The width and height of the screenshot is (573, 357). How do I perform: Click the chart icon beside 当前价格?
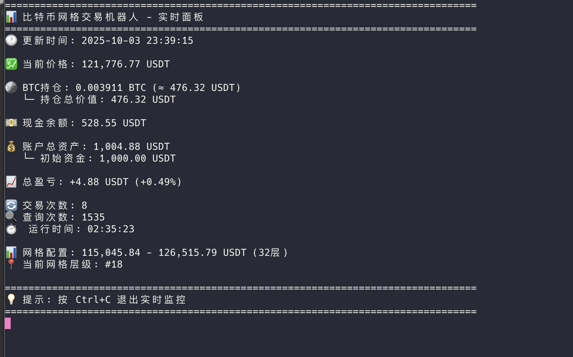(x=11, y=64)
